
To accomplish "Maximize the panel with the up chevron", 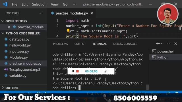I will coord(169,44).
